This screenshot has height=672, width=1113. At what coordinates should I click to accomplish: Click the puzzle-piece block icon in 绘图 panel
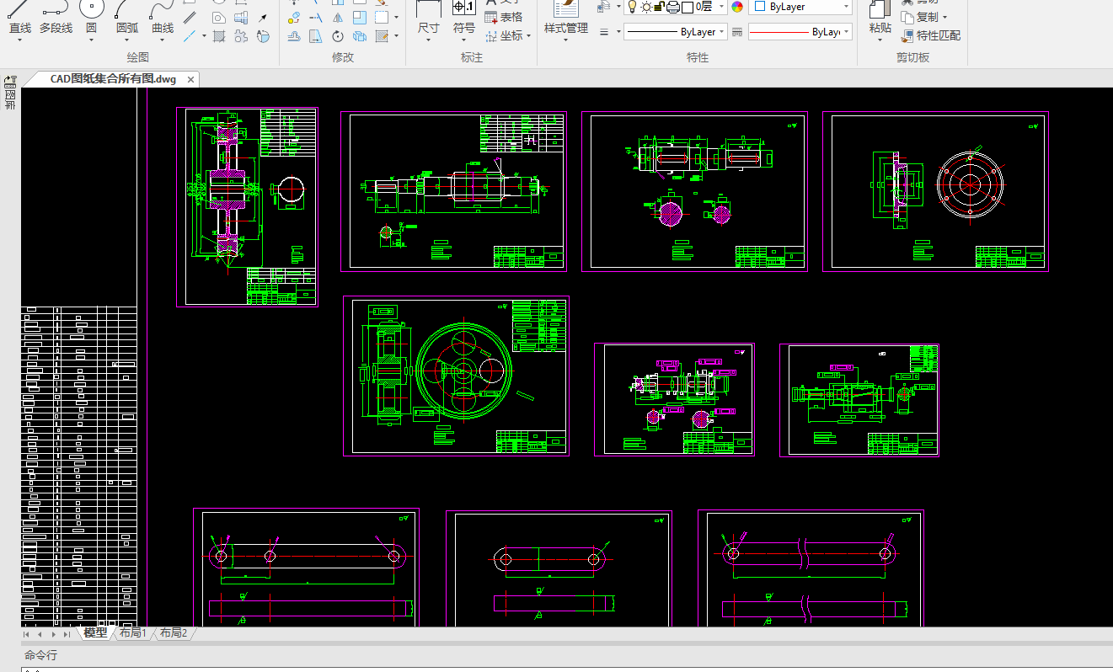click(241, 36)
